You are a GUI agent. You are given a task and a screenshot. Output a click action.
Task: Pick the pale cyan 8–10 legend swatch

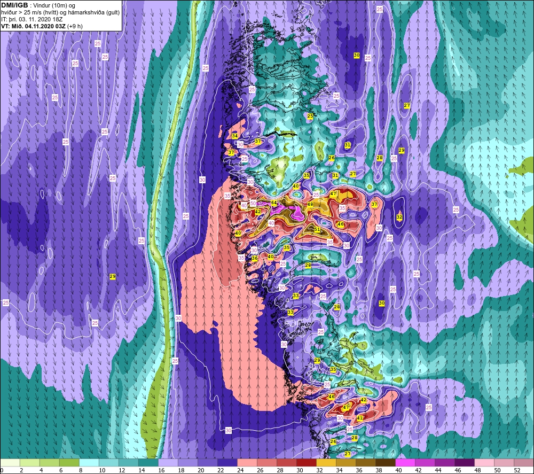(89, 462)
